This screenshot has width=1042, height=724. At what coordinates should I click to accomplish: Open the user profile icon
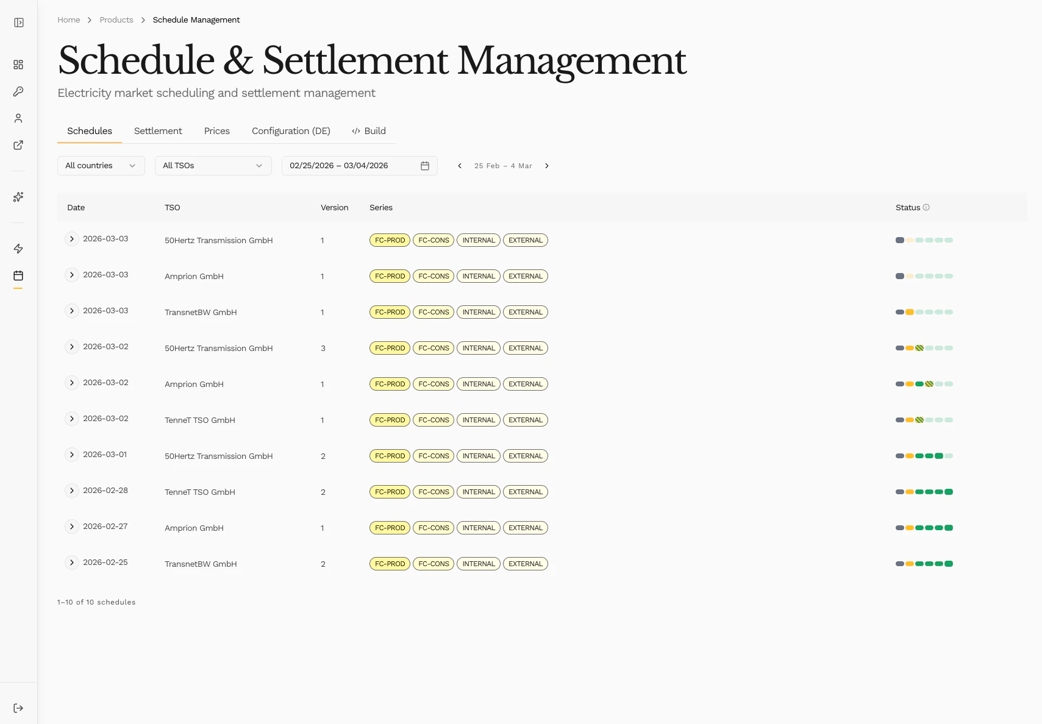[18, 118]
